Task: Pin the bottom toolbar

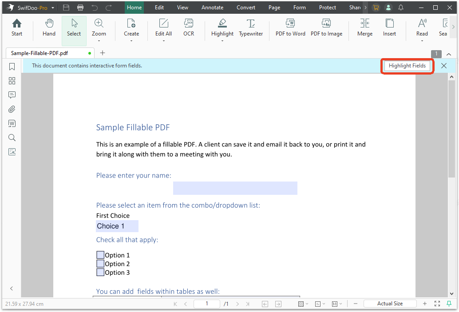Action: [449, 304]
